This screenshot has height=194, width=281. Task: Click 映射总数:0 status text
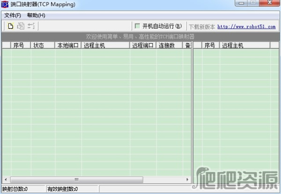(15, 189)
